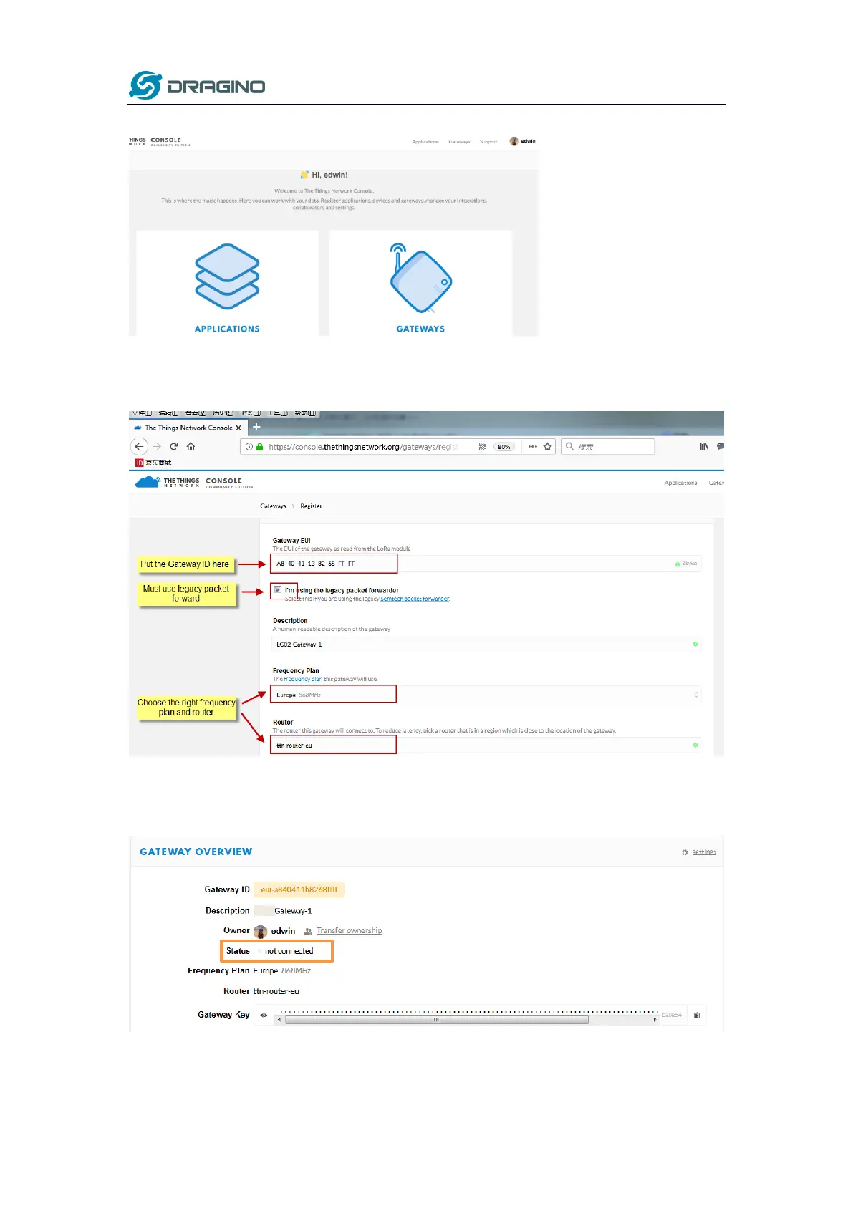Open the GATEWAYS card with antenna icon

coord(420,283)
